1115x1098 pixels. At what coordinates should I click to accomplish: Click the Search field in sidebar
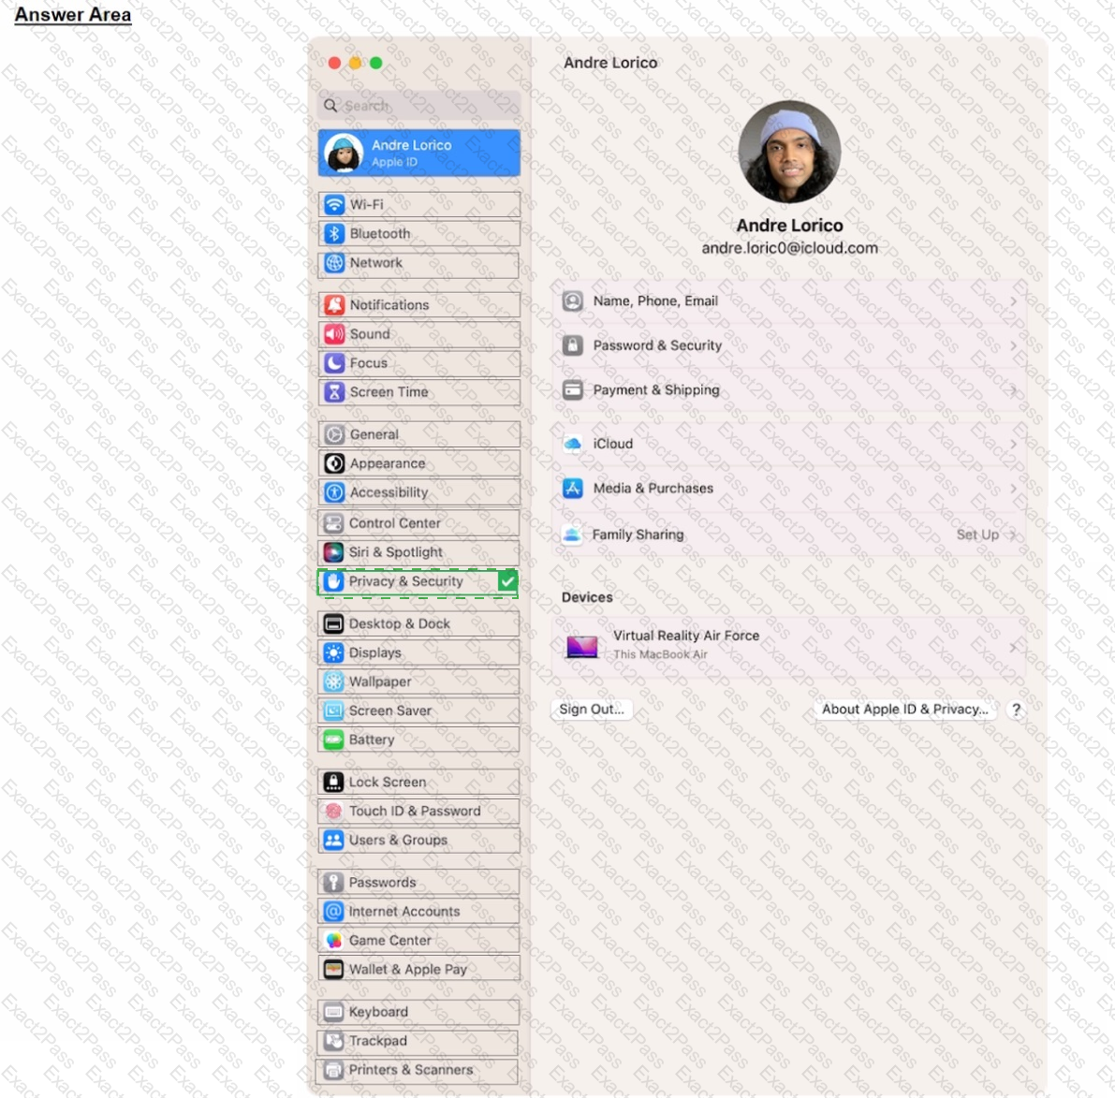418,106
